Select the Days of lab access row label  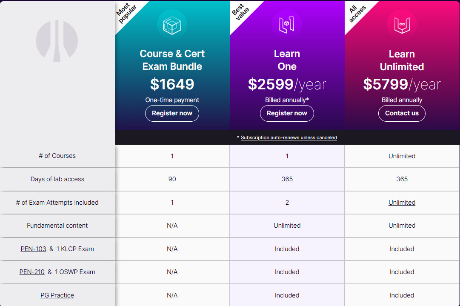(57, 179)
